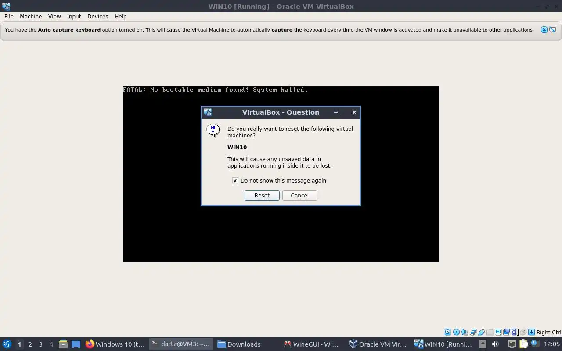Click the CPU virtualization status icon

(x=515, y=332)
